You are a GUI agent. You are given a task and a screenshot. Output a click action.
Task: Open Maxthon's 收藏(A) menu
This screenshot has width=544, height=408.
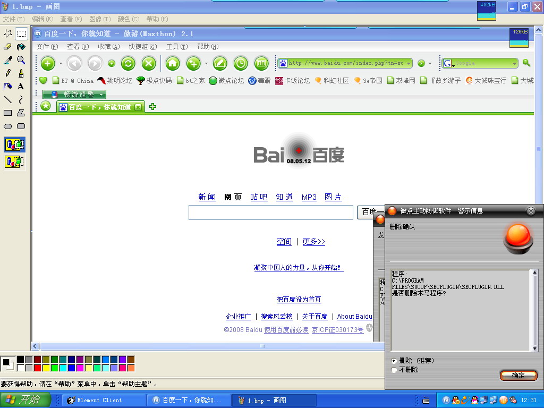108,47
